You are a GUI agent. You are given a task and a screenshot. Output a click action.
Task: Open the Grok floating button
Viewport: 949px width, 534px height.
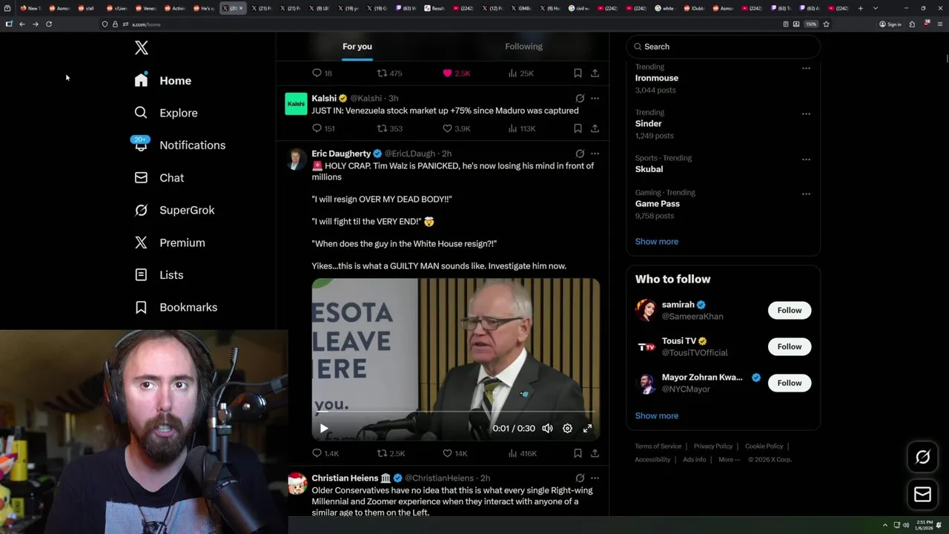click(923, 458)
